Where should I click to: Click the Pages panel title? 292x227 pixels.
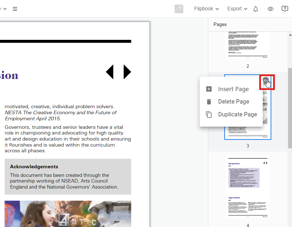coord(220,24)
